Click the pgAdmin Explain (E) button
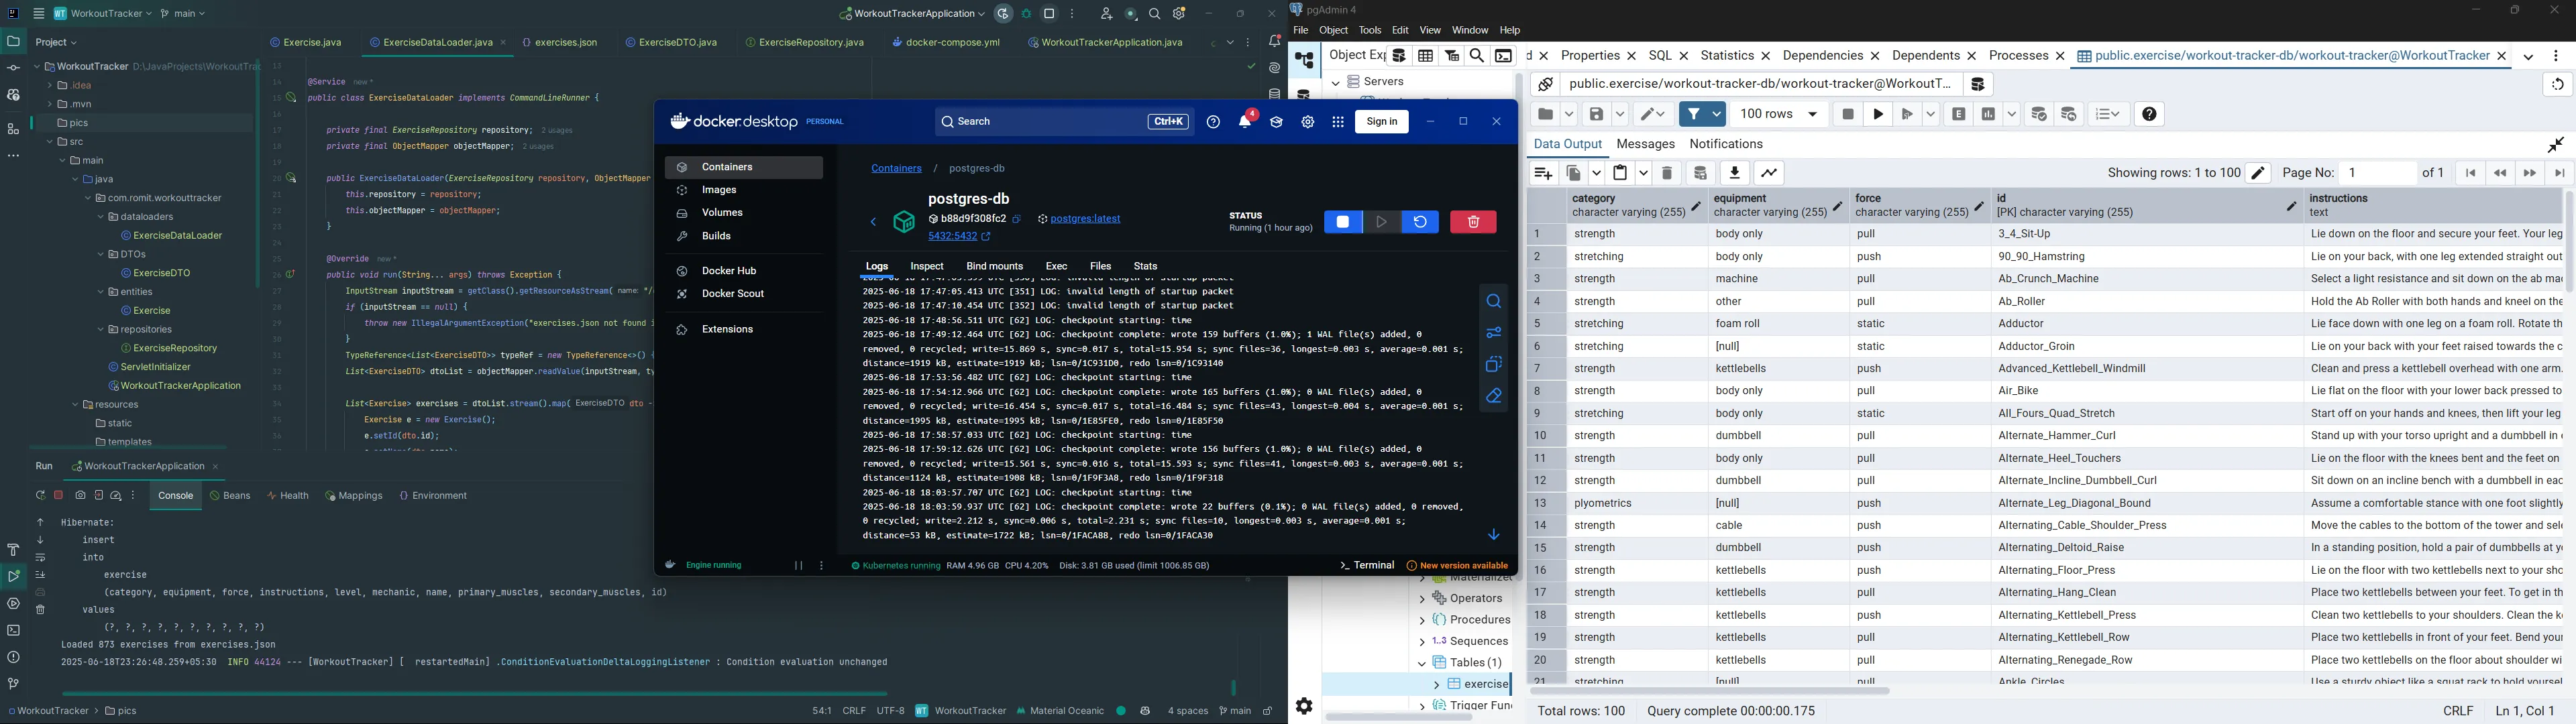Screen dimensions: 2576x724 1959,114
